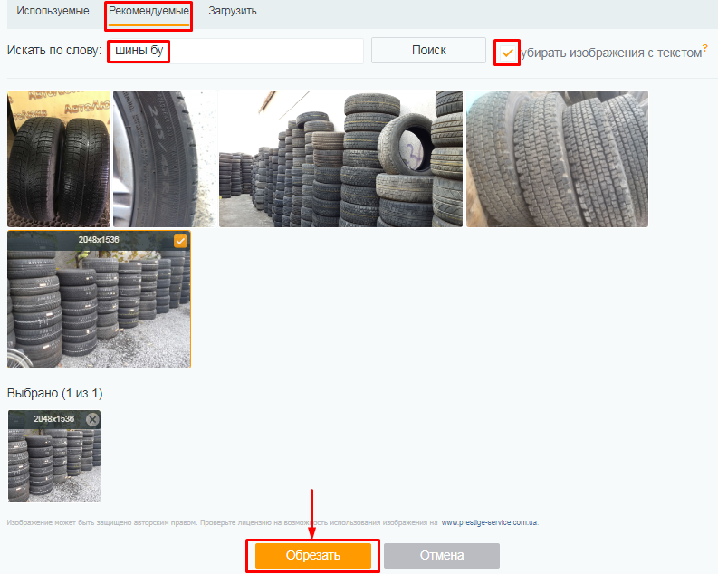
Task: Untick the orange checkmark on selected result
Action: tap(180, 241)
